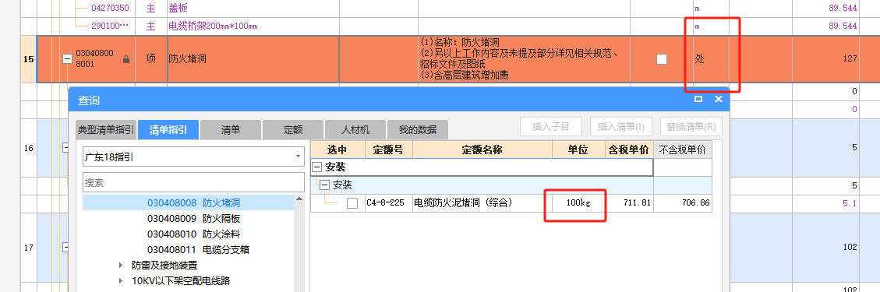This screenshot has width=880, height=292.
Task: Click 电缆桥架200mm*100mm name cell
Action: [x=253, y=26]
